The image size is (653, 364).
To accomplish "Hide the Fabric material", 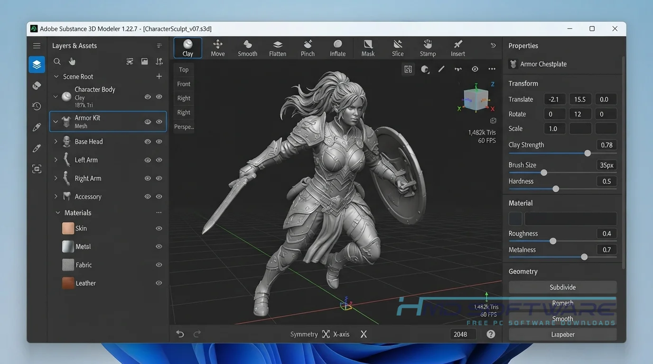I will click(159, 265).
